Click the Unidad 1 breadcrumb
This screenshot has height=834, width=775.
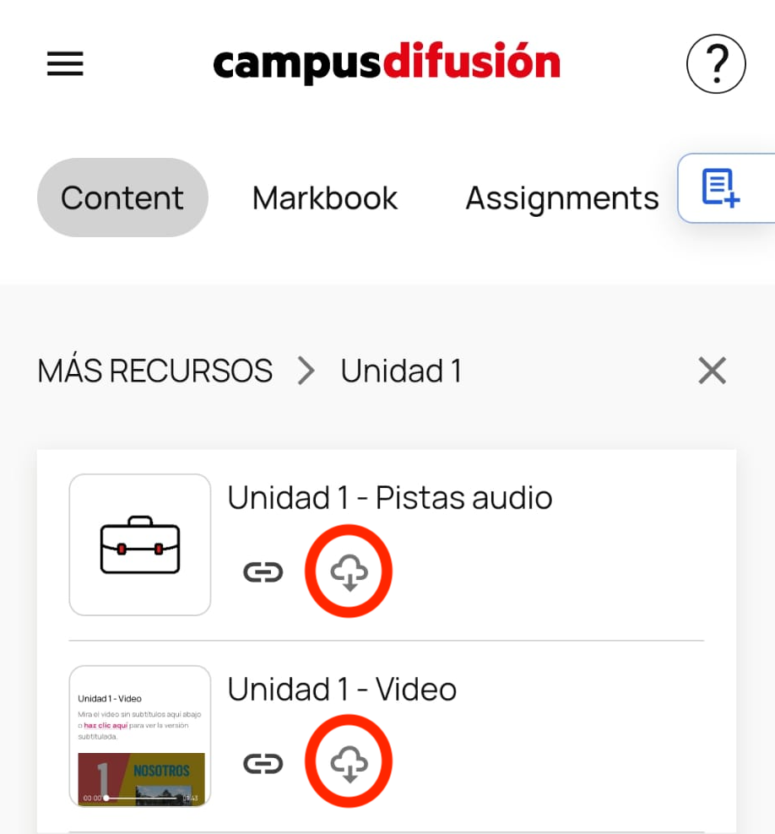401,371
